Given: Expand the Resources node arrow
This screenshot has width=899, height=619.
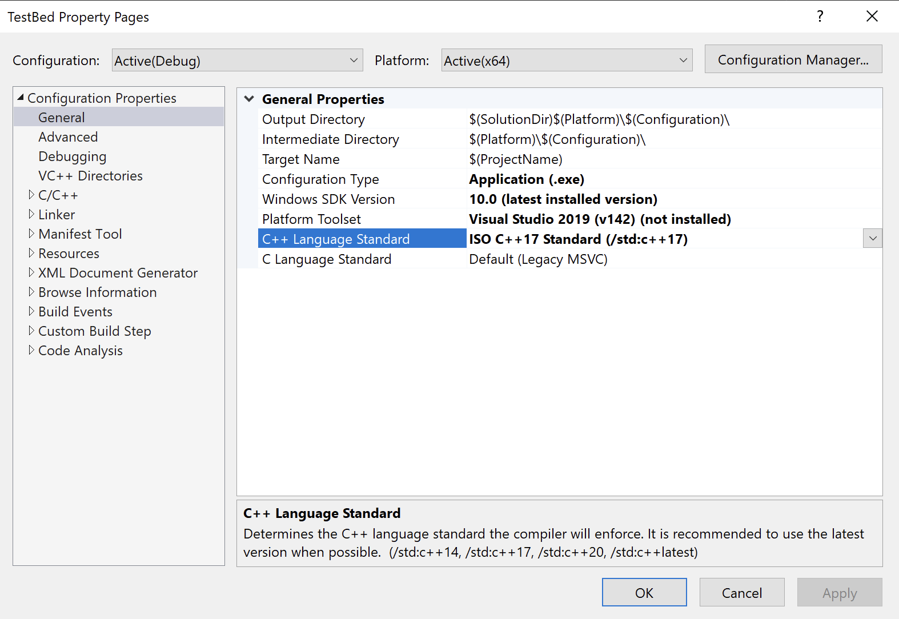Looking at the screenshot, I should coord(31,253).
